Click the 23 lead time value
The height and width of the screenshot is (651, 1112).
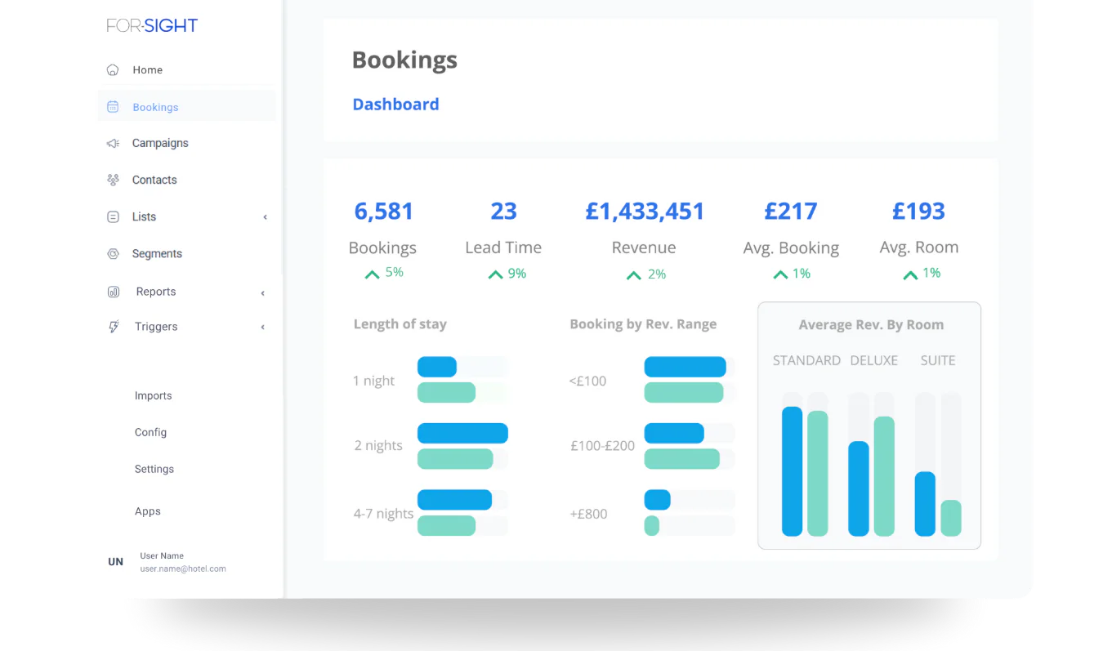coord(503,212)
